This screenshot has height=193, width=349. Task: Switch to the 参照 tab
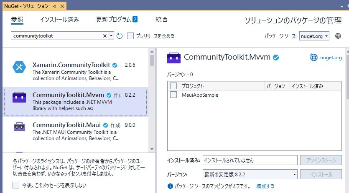coord(17,20)
